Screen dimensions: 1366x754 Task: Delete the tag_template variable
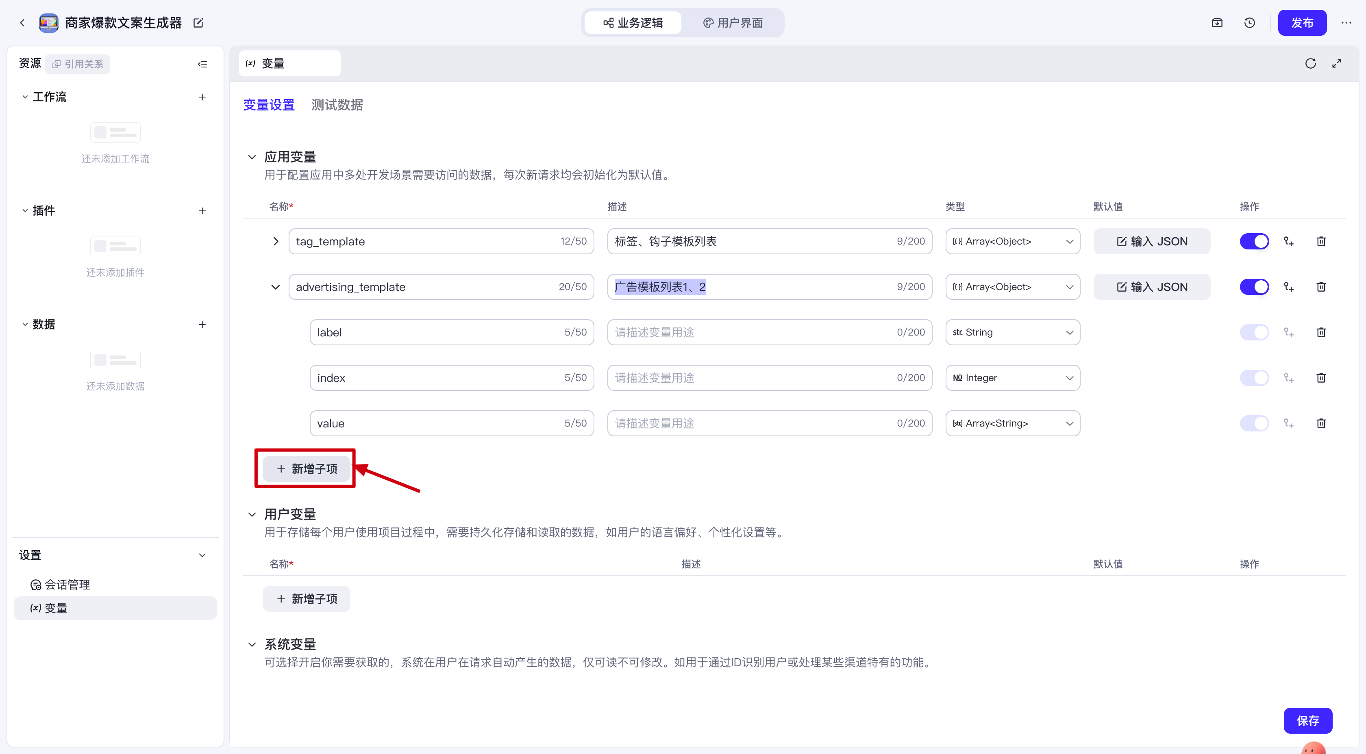tap(1321, 242)
